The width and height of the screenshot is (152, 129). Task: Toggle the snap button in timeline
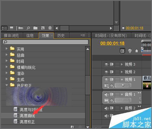pos(123,51)
